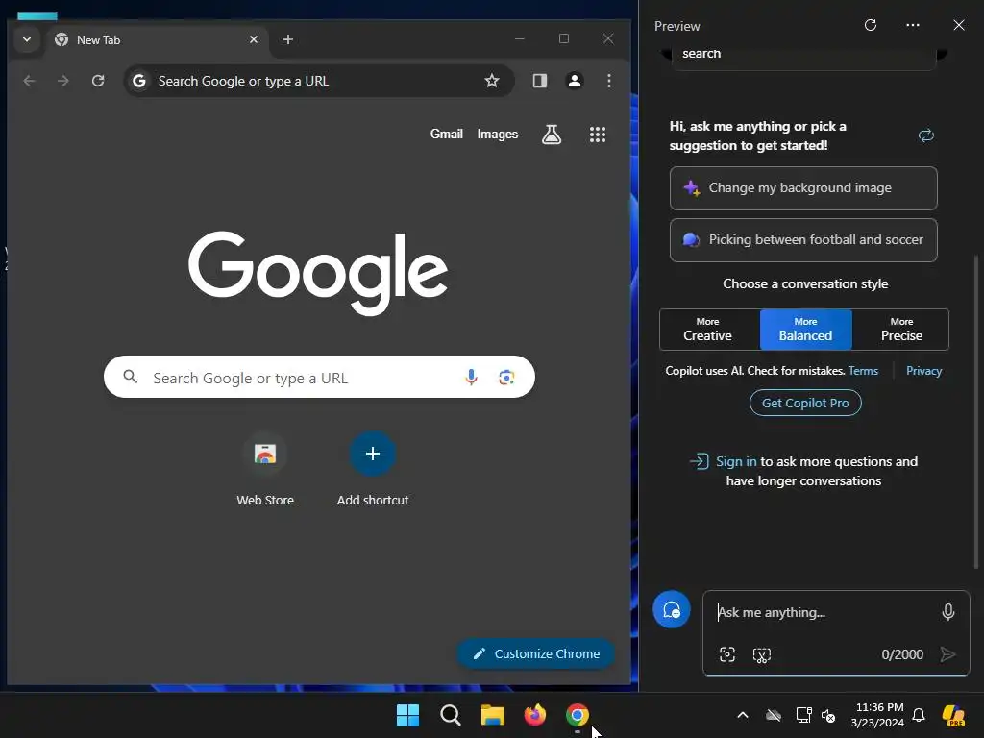984x738 pixels.
Task: Choose More Creative conversation style
Action: 708,330
